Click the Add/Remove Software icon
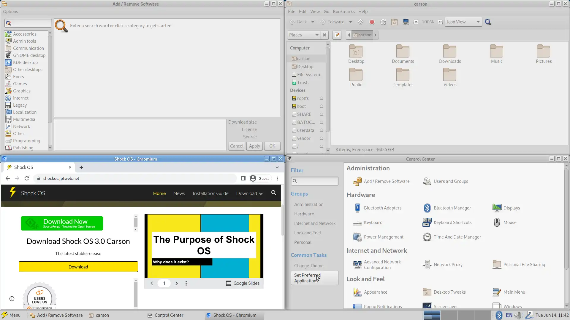The height and width of the screenshot is (320, 570). point(357,181)
